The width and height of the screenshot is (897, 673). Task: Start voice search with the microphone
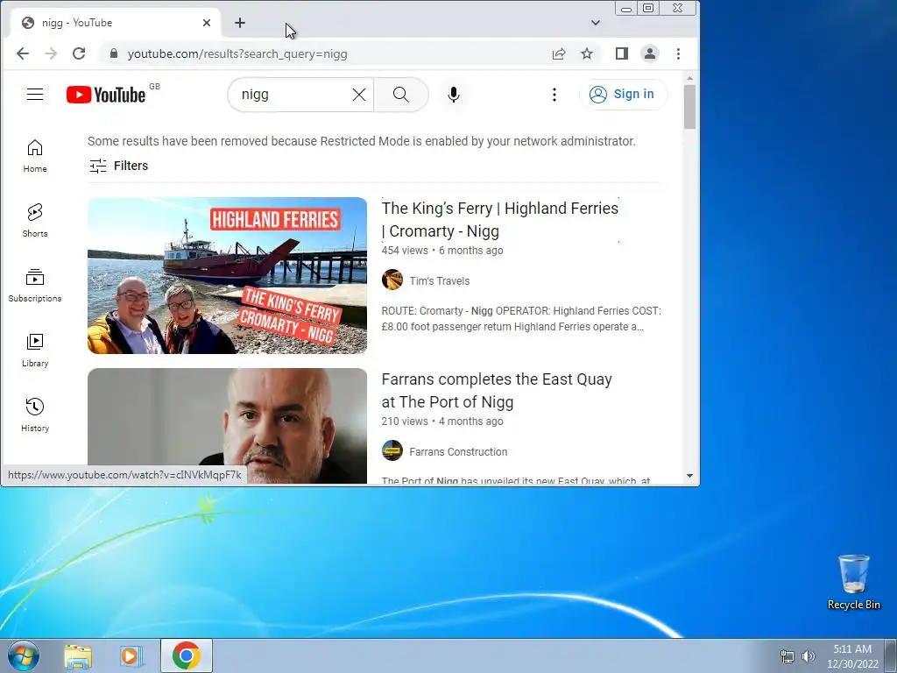point(454,95)
